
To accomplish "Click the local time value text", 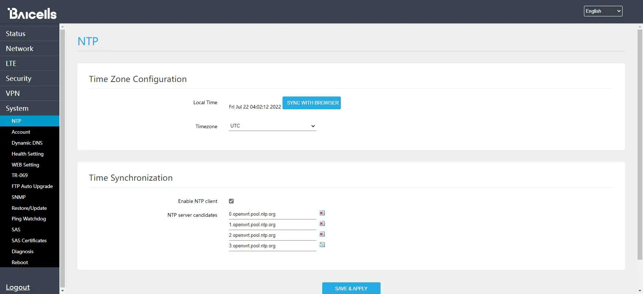I will (255, 107).
